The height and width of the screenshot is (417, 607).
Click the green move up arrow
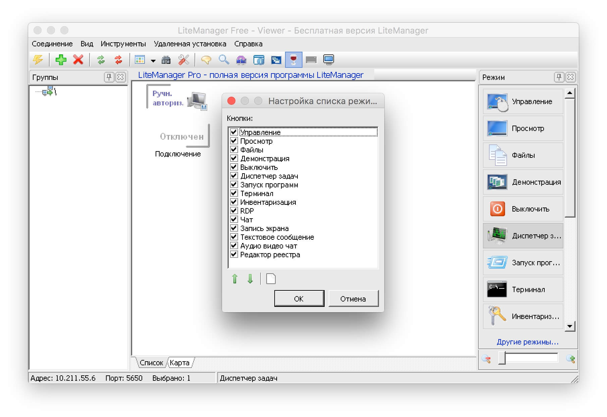(235, 279)
